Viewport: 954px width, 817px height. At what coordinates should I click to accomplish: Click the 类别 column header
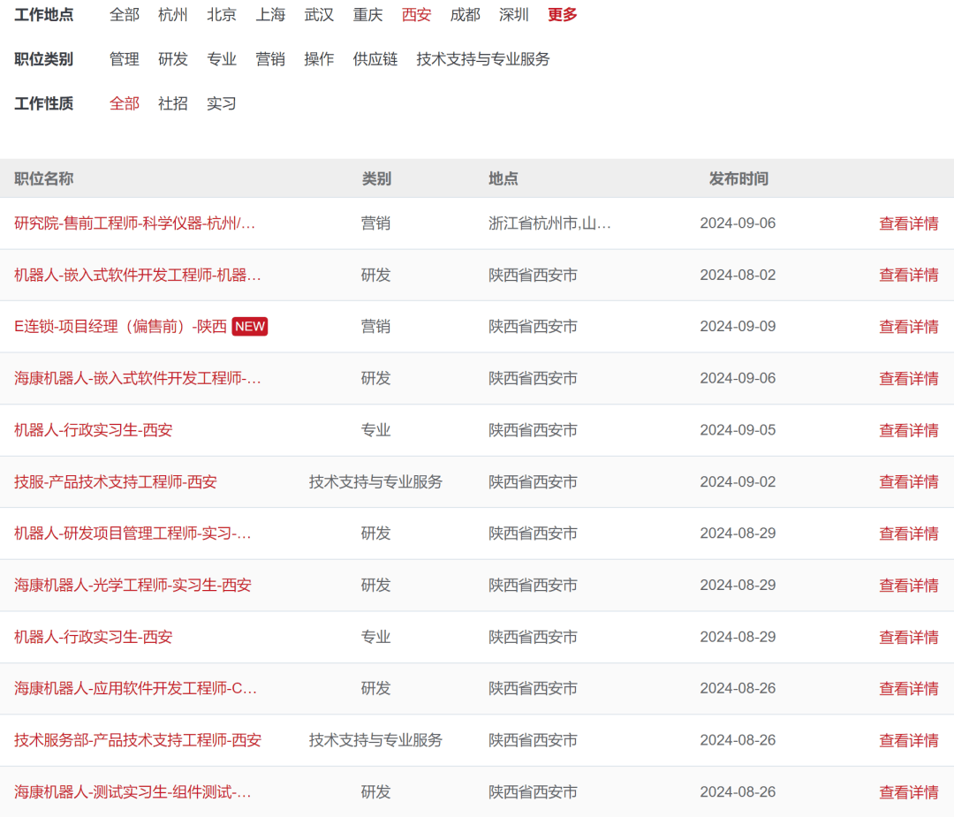click(x=376, y=178)
